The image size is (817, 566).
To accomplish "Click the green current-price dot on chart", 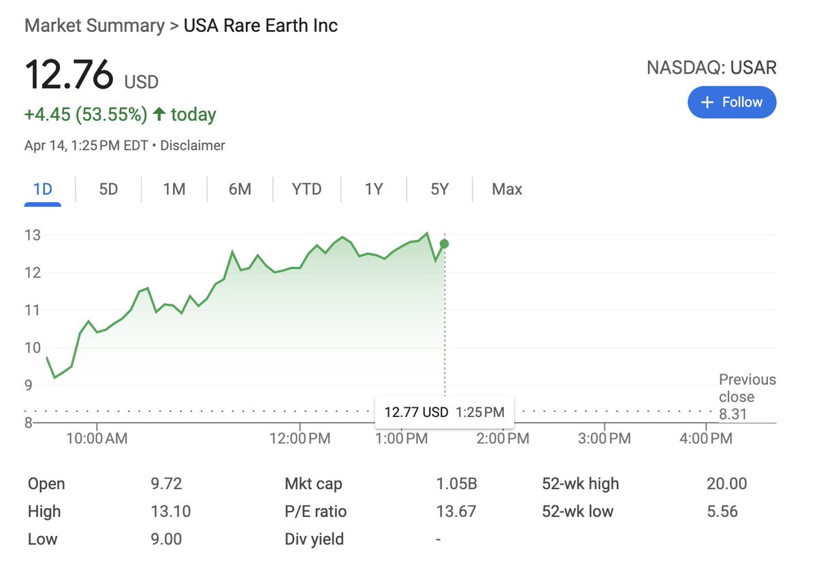I will tap(445, 244).
